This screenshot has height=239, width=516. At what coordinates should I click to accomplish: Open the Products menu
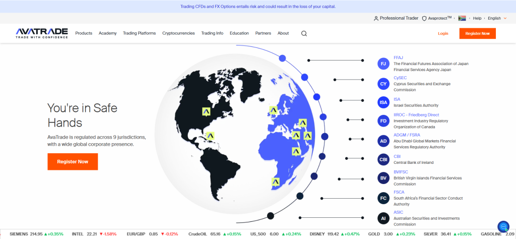click(84, 33)
